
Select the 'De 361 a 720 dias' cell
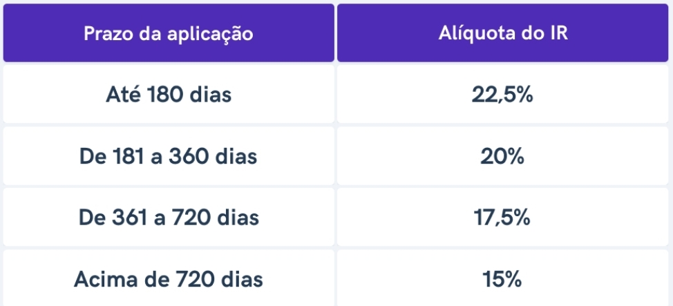(x=169, y=218)
